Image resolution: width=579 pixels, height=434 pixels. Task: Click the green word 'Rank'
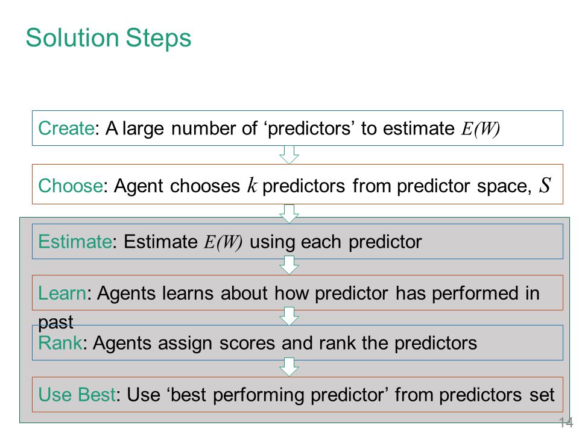[60, 343]
